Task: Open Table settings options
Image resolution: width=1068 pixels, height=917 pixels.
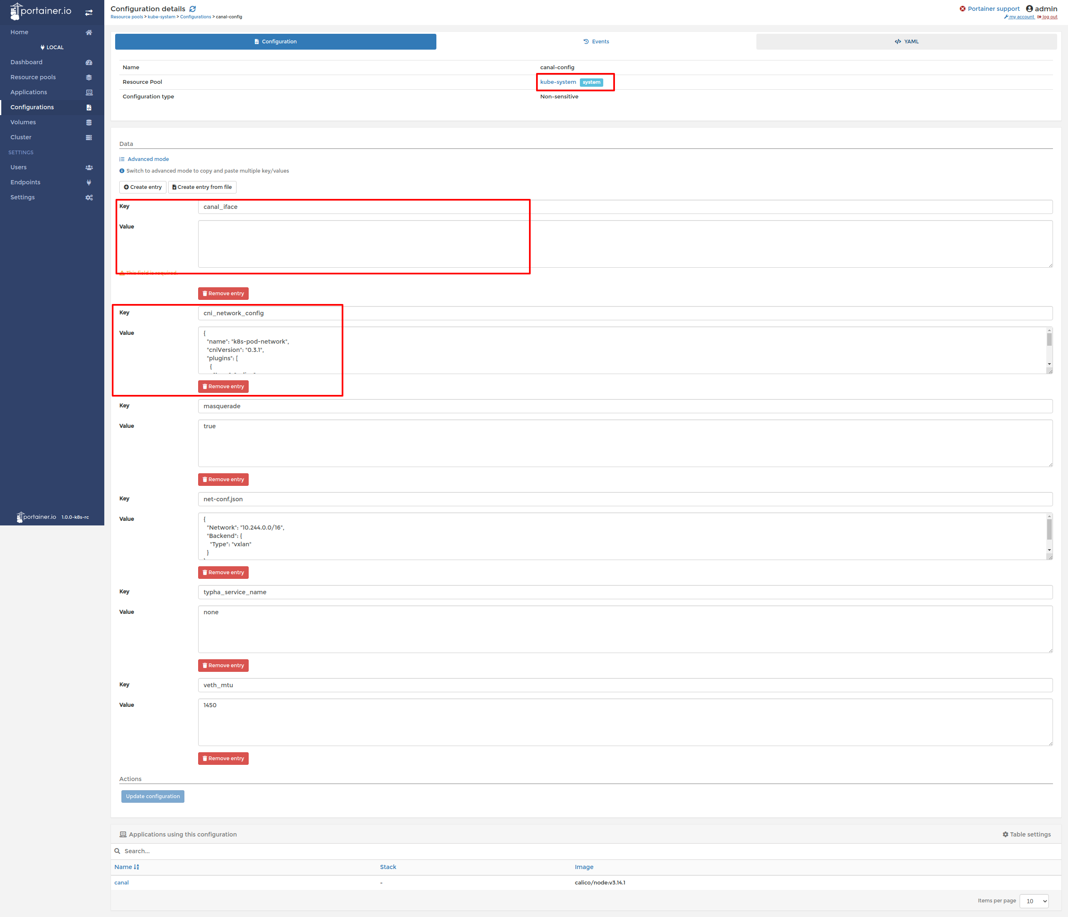Action: click(x=1026, y=834)
